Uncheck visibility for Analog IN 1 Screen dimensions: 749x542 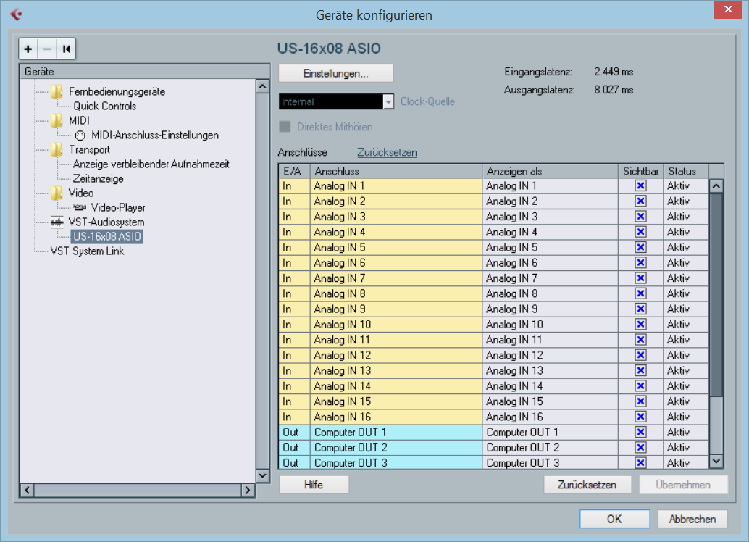pyautogui.click(x=640, y=186)
